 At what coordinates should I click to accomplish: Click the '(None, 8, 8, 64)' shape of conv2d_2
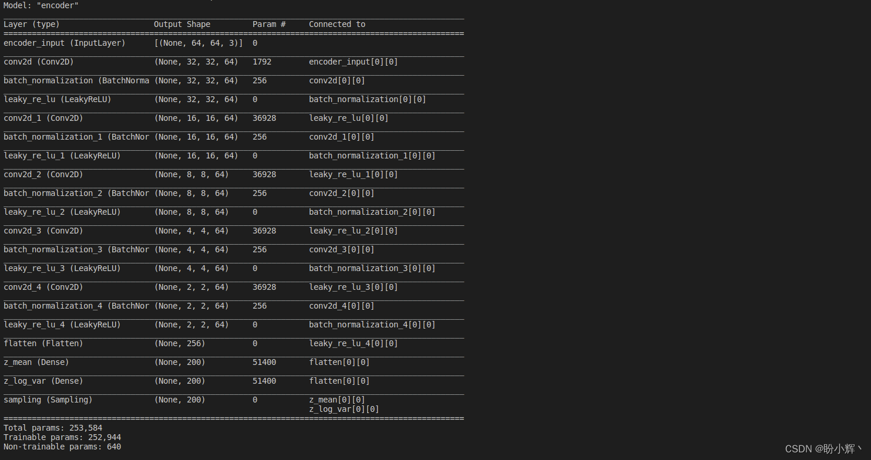pos(191,174)
